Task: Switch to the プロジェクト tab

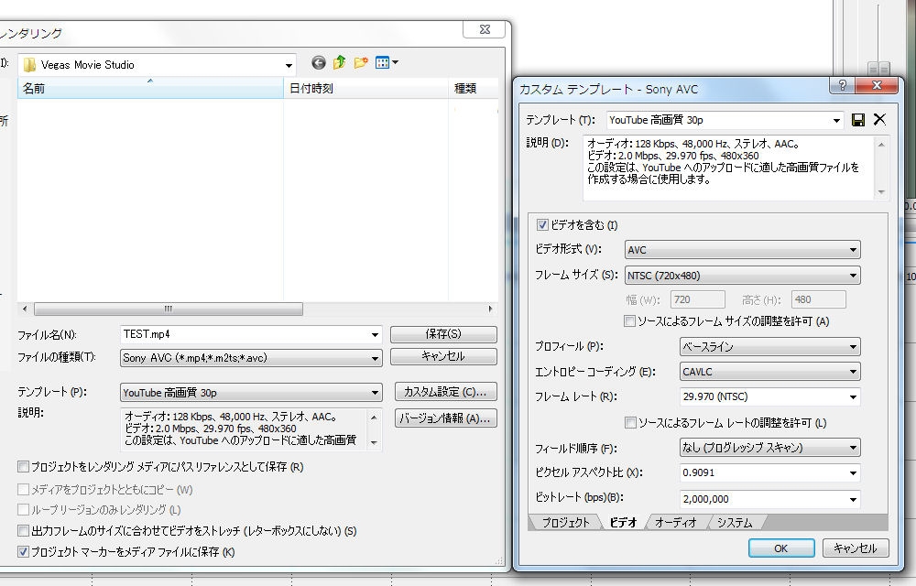Action: coord(565,523)
